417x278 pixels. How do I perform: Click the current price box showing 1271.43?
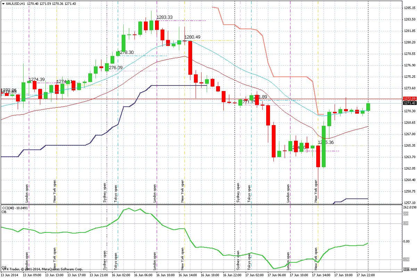coord(409,103)
